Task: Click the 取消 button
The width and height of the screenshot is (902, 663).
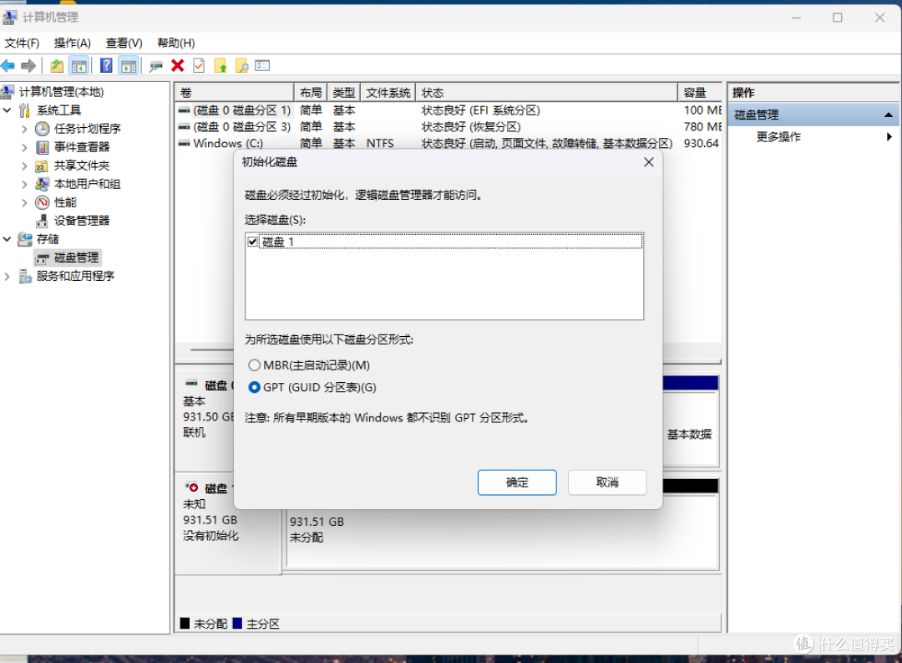Action: tap(607, 482)
